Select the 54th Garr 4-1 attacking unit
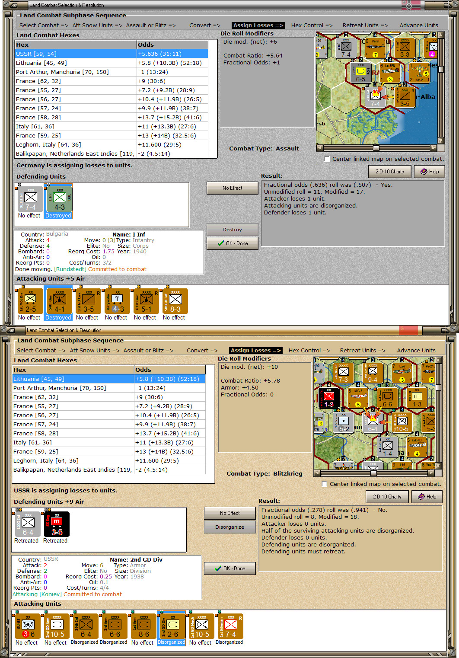 [x=59, y=301]
